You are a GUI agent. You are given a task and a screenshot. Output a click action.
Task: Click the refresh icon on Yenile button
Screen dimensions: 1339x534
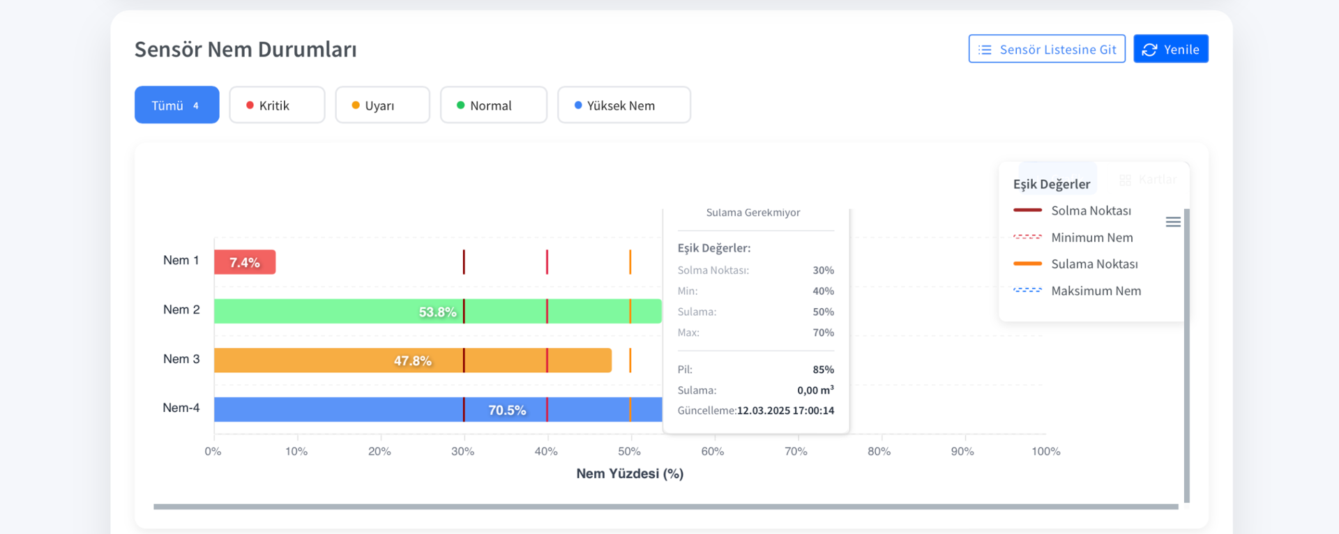pyautogui.click(x=1148, y=49)
